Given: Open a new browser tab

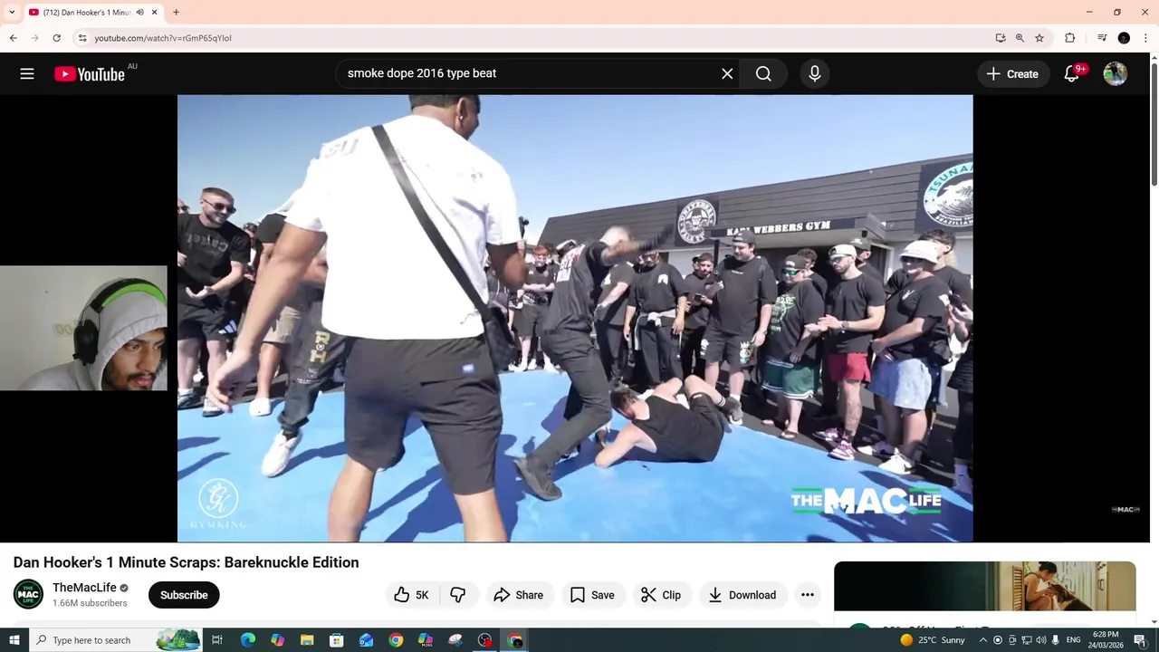Looking at the screenshot, I should 176,13.
